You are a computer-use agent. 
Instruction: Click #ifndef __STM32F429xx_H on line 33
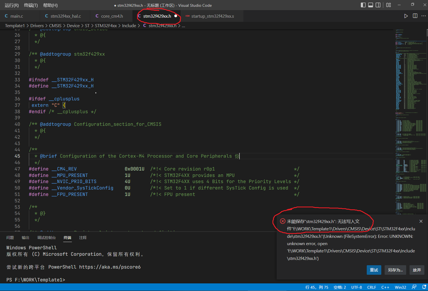tap(61, 80)
